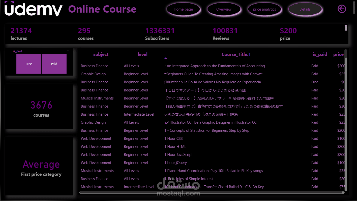Sort by the level column header
357x201 pixels.
[142, 54]
